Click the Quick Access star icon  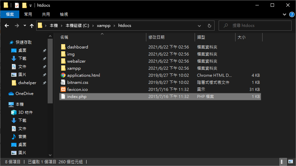click(11, 42)
